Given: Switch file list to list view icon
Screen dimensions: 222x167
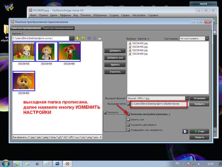Looking at the screenshot, I should click(x=95, y=38).
